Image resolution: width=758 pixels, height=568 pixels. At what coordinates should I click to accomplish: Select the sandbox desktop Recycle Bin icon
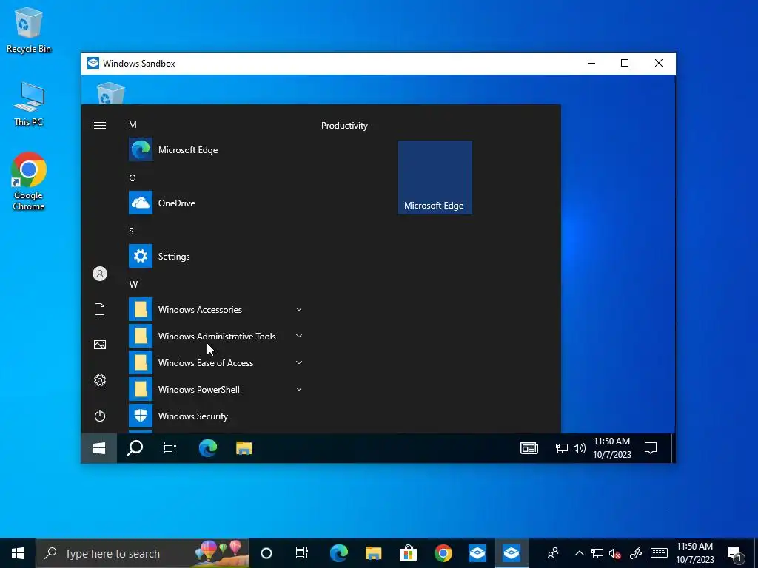(111, 93)
